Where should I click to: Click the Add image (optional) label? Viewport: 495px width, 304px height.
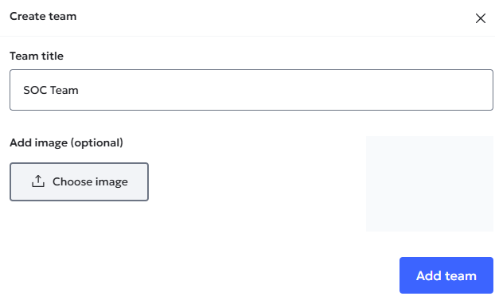(66, 142)
